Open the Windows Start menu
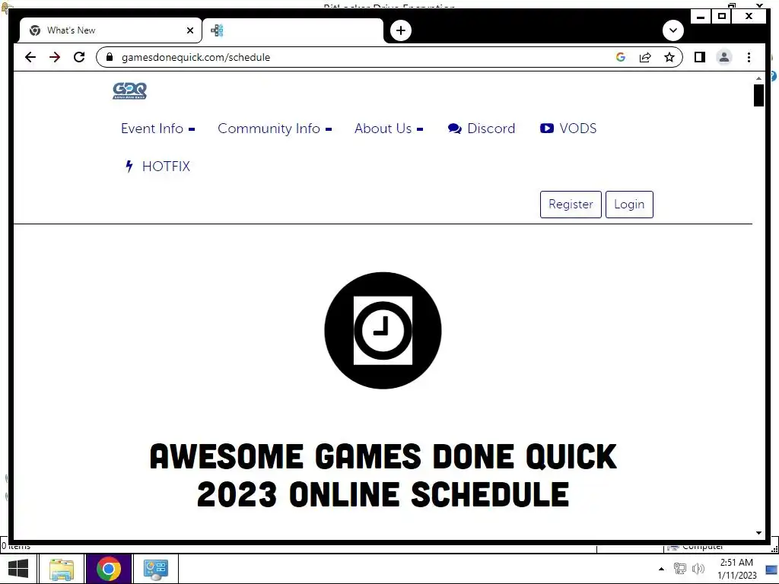779x584 pixels. pos(18,569)
